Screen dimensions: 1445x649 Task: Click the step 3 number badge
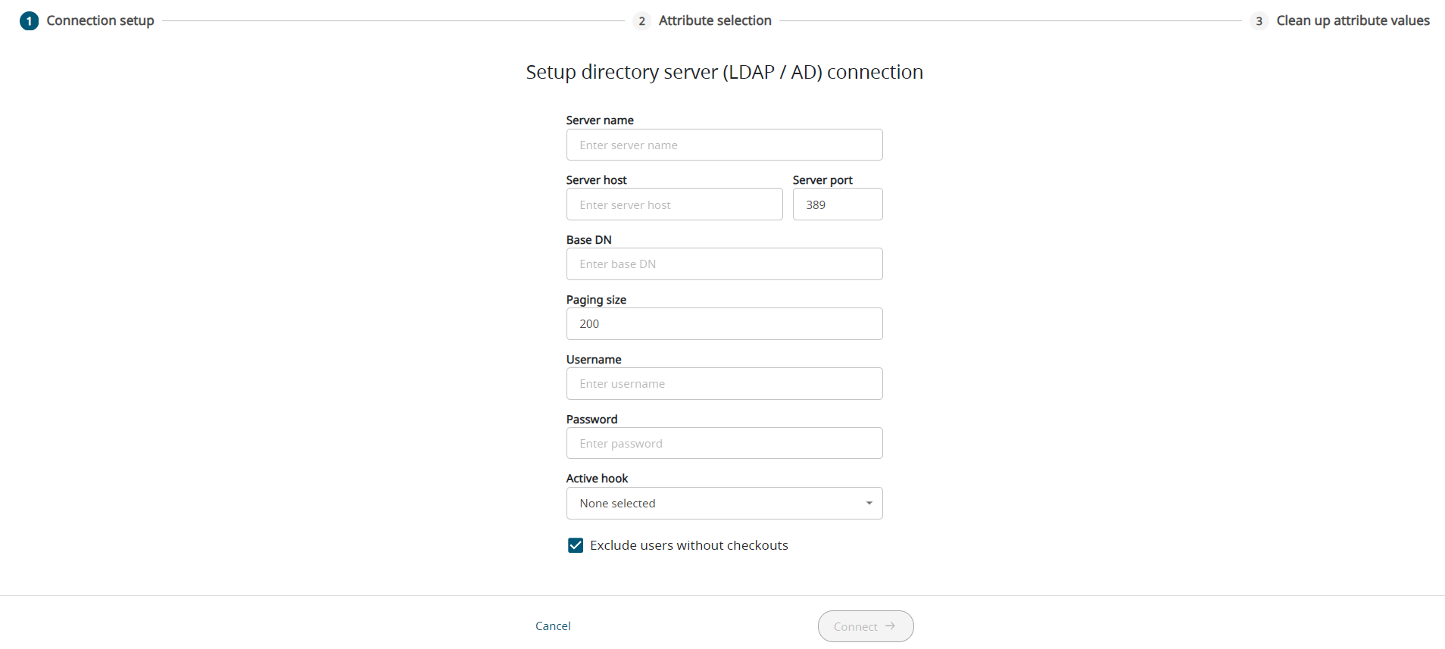tap(1259, 21)
